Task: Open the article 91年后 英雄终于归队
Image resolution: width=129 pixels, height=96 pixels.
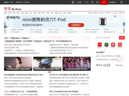Action: pyautogui.click(x=12, y=48)
